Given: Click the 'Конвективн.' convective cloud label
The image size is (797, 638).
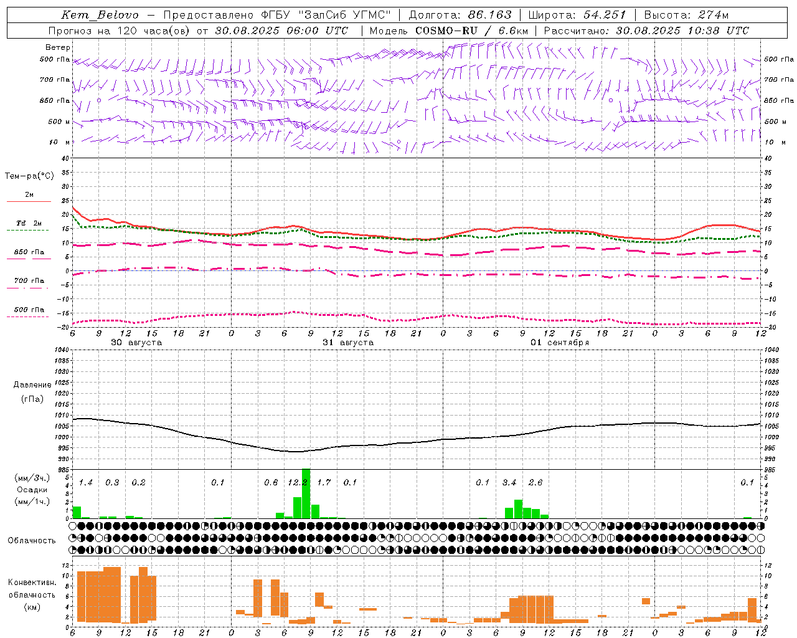Looking at the screenshot, I should click(32, 583).
